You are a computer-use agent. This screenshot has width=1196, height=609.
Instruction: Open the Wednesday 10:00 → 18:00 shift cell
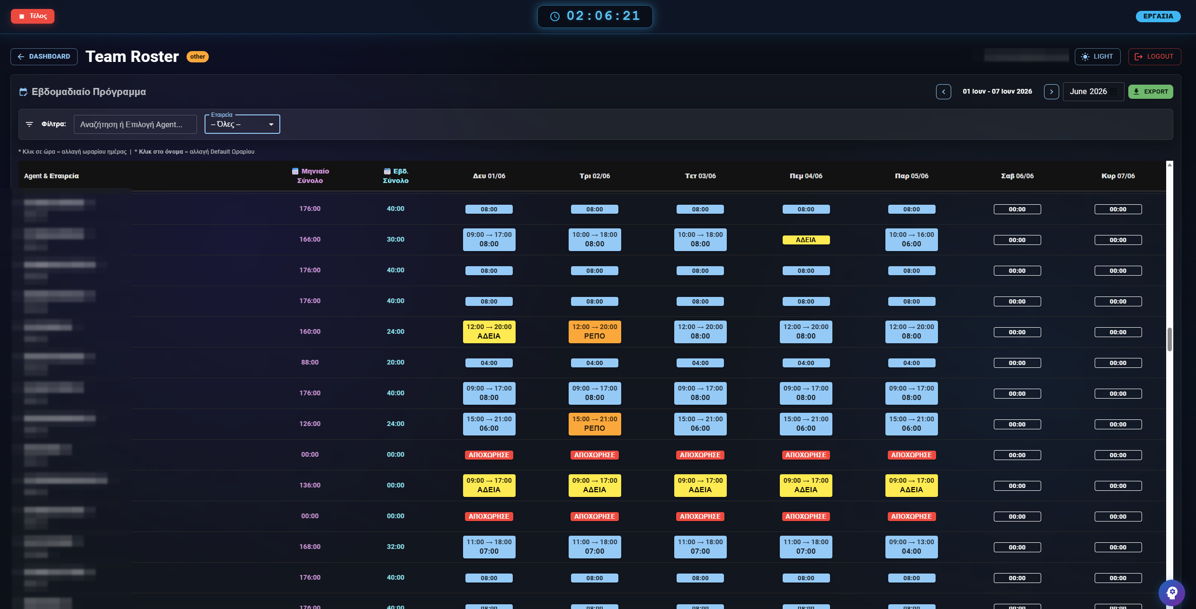coord(700,240)
